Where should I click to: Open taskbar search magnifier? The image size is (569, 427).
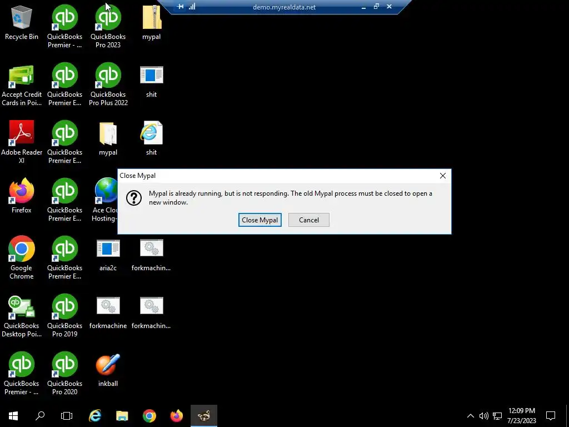(x=40, y=416)
